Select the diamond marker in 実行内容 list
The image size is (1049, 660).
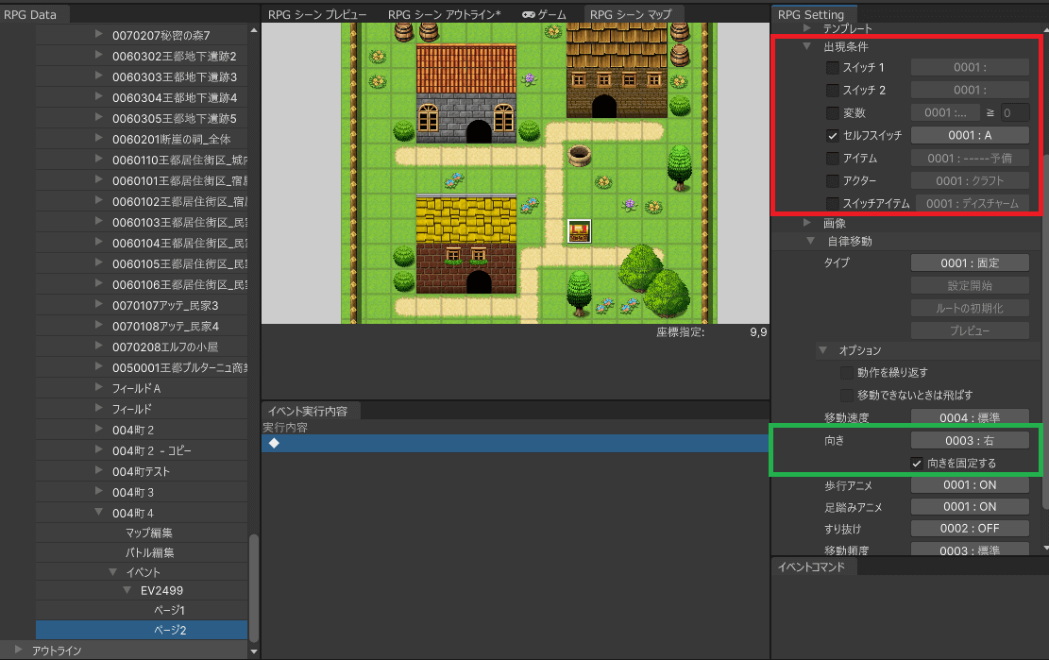pos(274,443)
